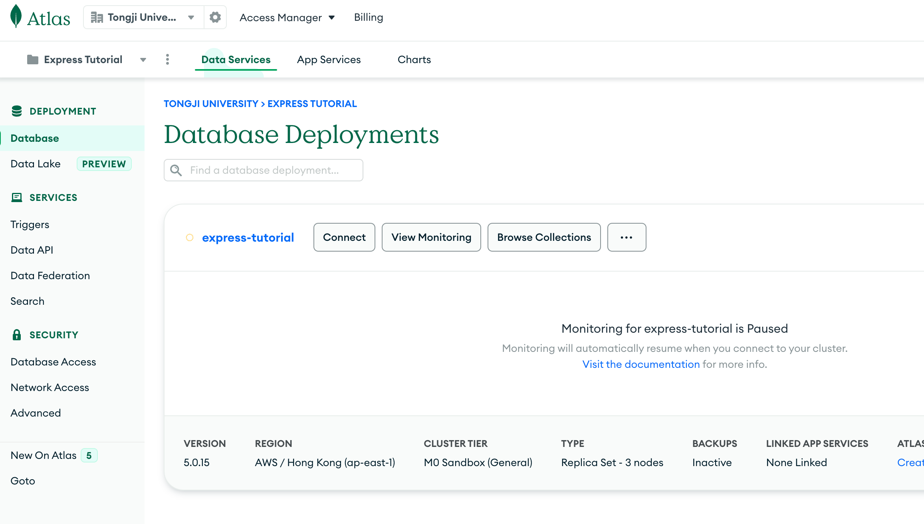The image size is (924, 524).
Task: Click region AWS / Hong Kong (ap-east-1)
Action: tap(325, 462)
